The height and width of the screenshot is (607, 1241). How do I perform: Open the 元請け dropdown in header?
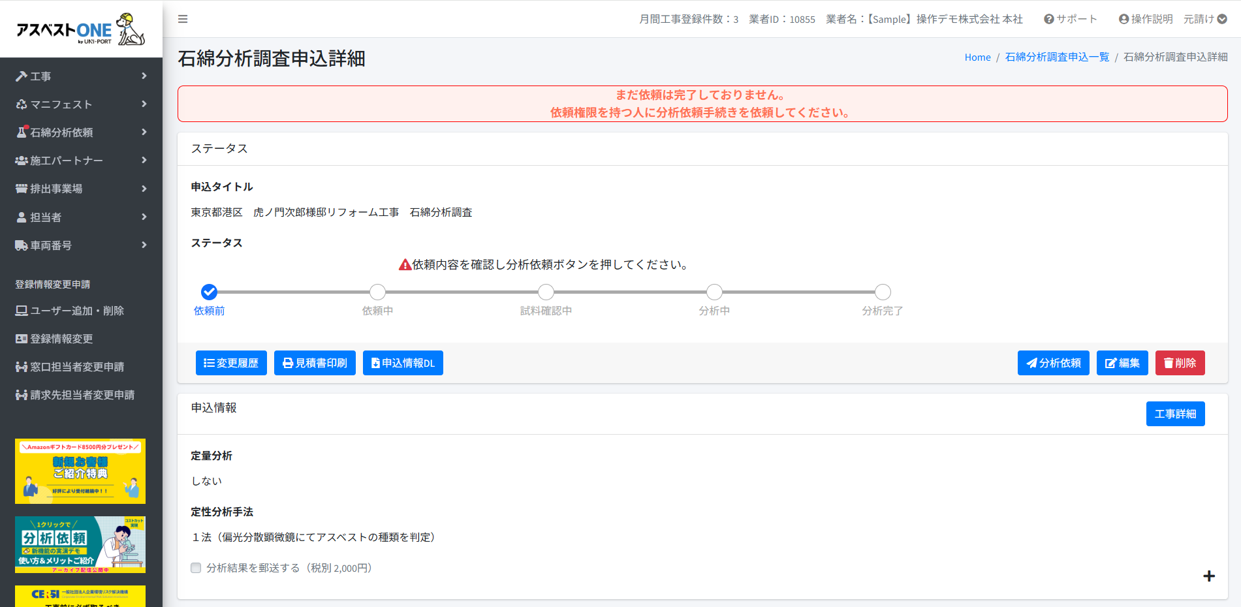1205,19
